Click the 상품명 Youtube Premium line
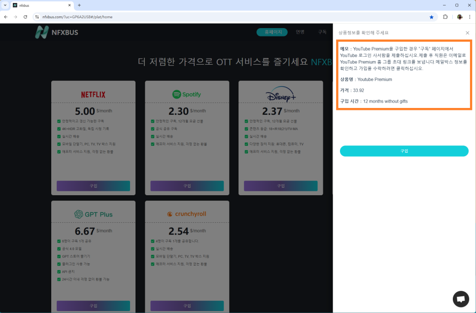Image resolution: width=476 pixels, height=313 pixels. tap(366, 79)
